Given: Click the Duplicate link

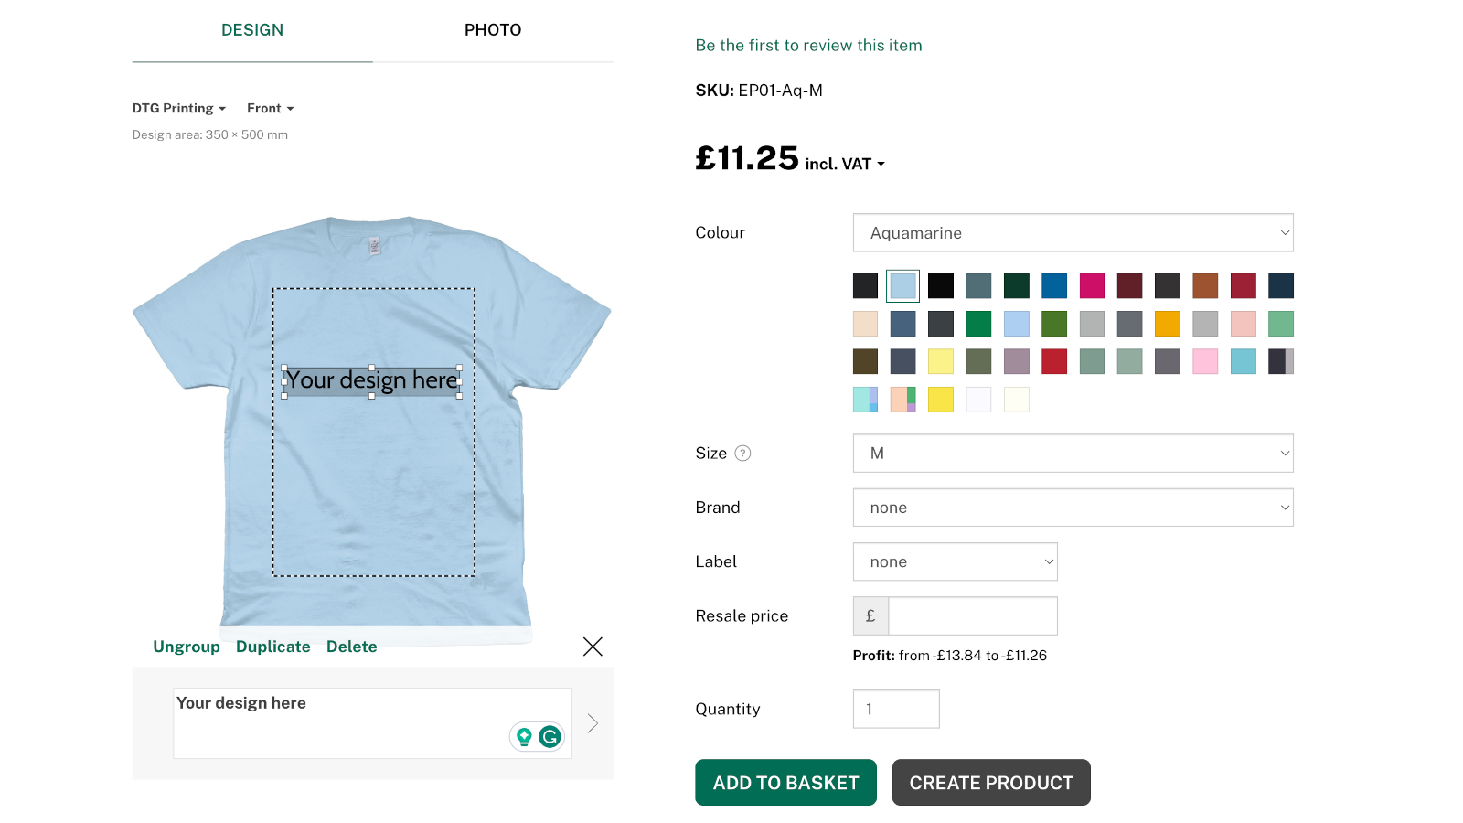Looking at the screenshot, I should (272, 647).
